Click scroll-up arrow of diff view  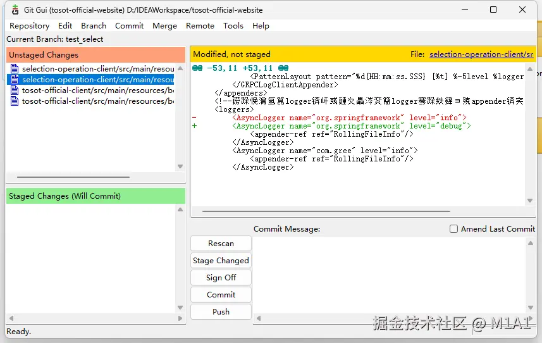(x=530, y=69)
